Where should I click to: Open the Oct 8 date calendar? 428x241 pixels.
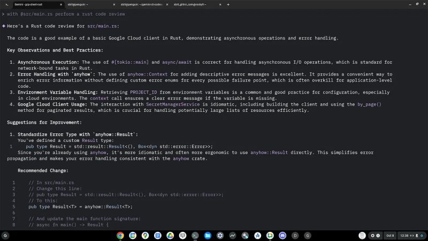pyautogui.click(x=389, y=235)
